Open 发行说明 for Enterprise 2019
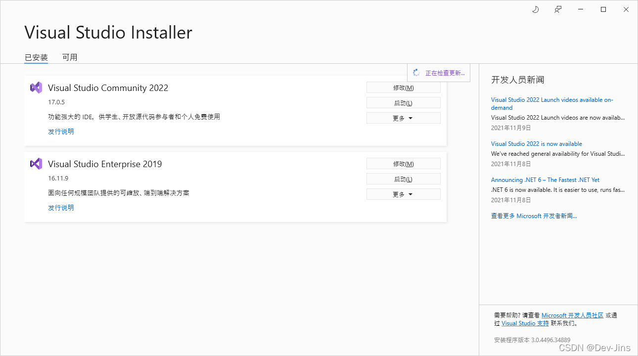This screenshot has width=638, height=356. 61,208
